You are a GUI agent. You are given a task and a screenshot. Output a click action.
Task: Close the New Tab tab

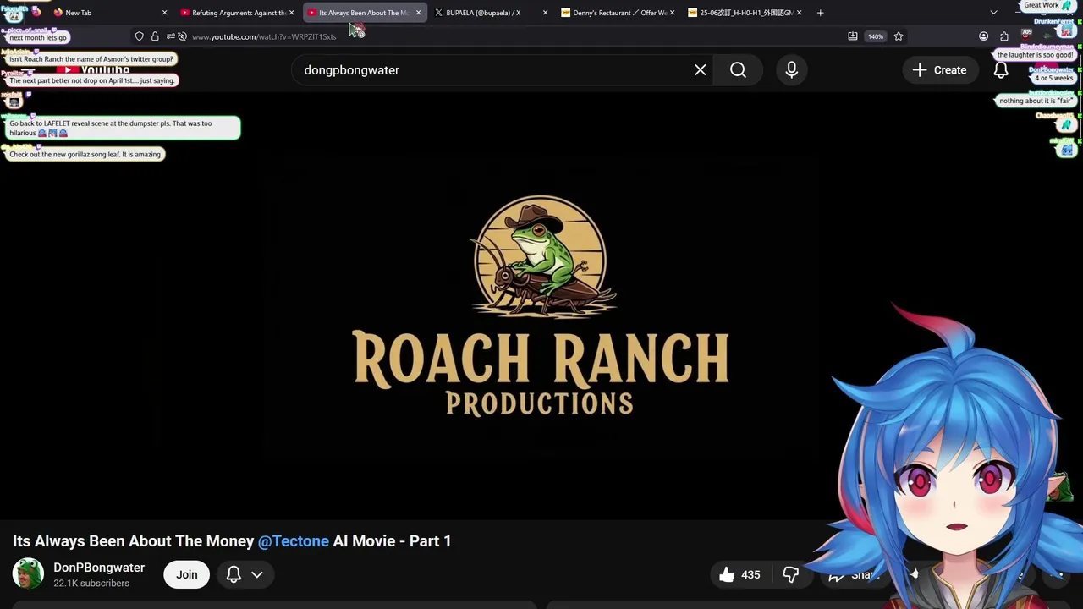(x=164, y=13)
